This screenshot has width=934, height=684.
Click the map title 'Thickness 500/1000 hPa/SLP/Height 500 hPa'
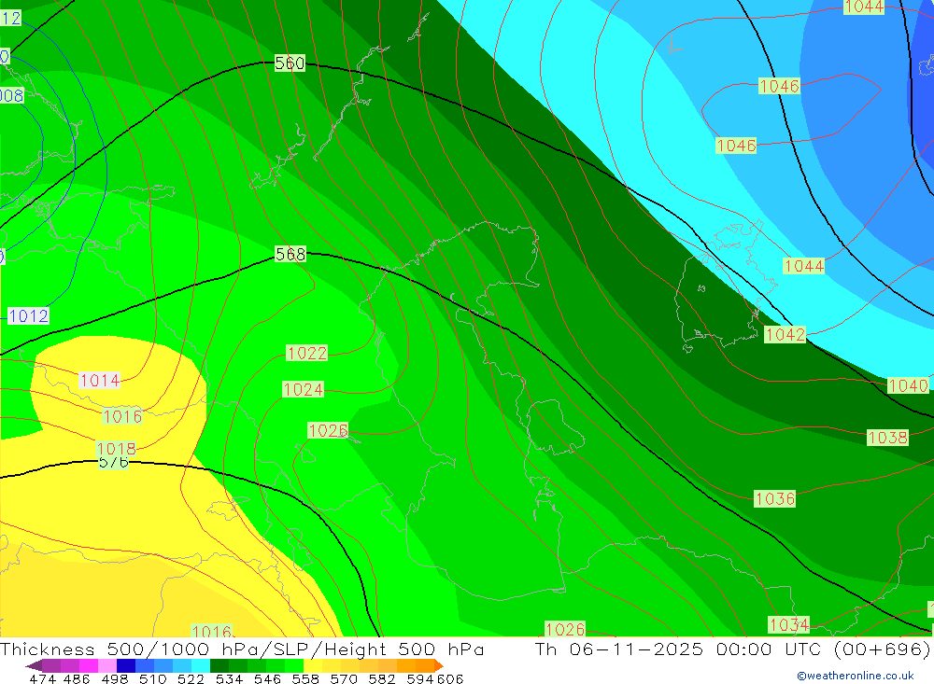pos(242,649)
